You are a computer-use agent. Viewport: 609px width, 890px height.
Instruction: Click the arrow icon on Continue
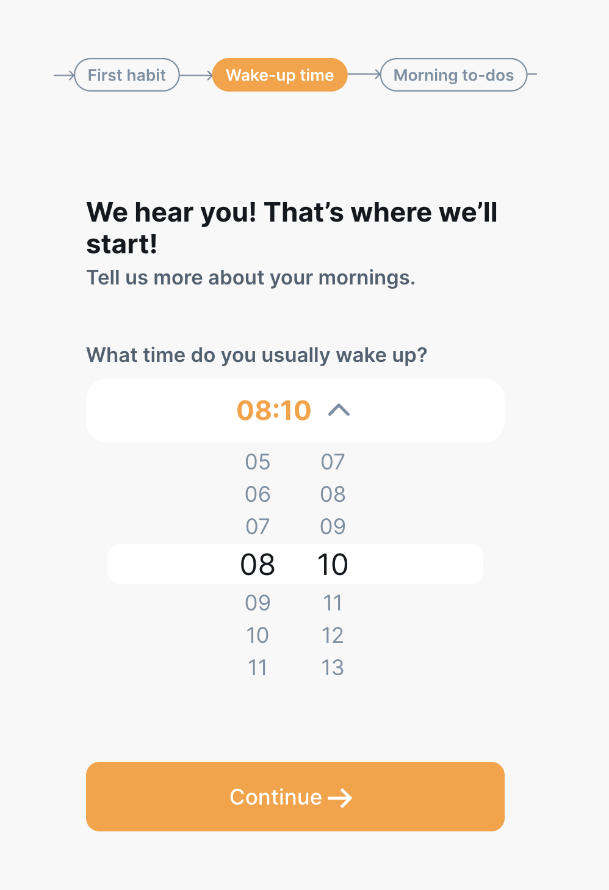tap(340, 797)
